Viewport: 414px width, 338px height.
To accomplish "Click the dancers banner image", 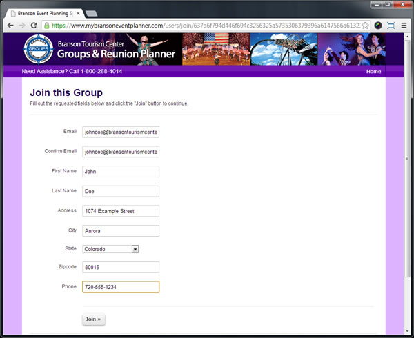I will coord(352,49).
